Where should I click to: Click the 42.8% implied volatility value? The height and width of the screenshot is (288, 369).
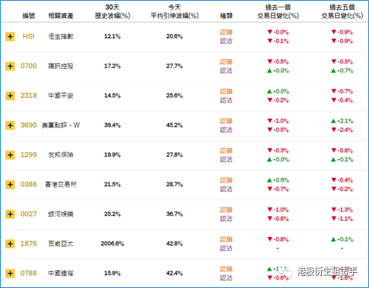(x=175, y=244)
